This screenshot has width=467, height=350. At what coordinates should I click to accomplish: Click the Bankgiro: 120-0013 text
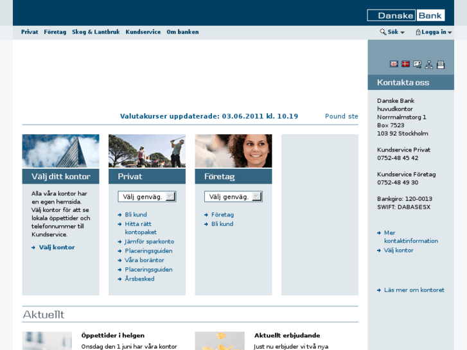405,198
